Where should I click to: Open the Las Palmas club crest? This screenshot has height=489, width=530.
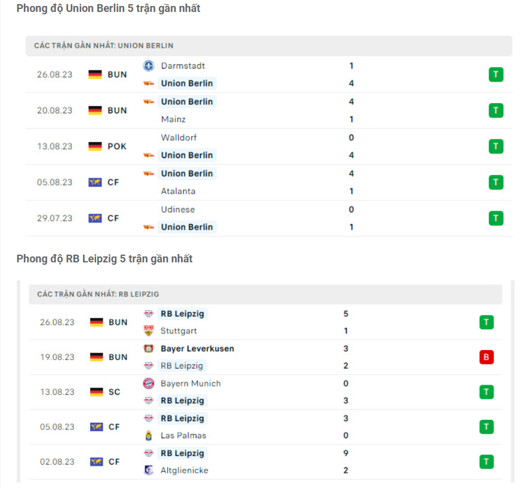[148, 435]
